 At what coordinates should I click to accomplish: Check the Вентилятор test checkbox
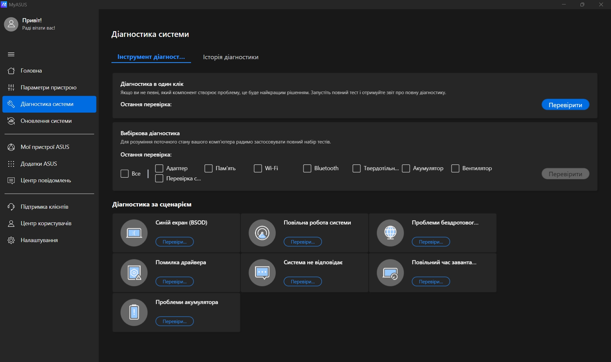point(455,168)
